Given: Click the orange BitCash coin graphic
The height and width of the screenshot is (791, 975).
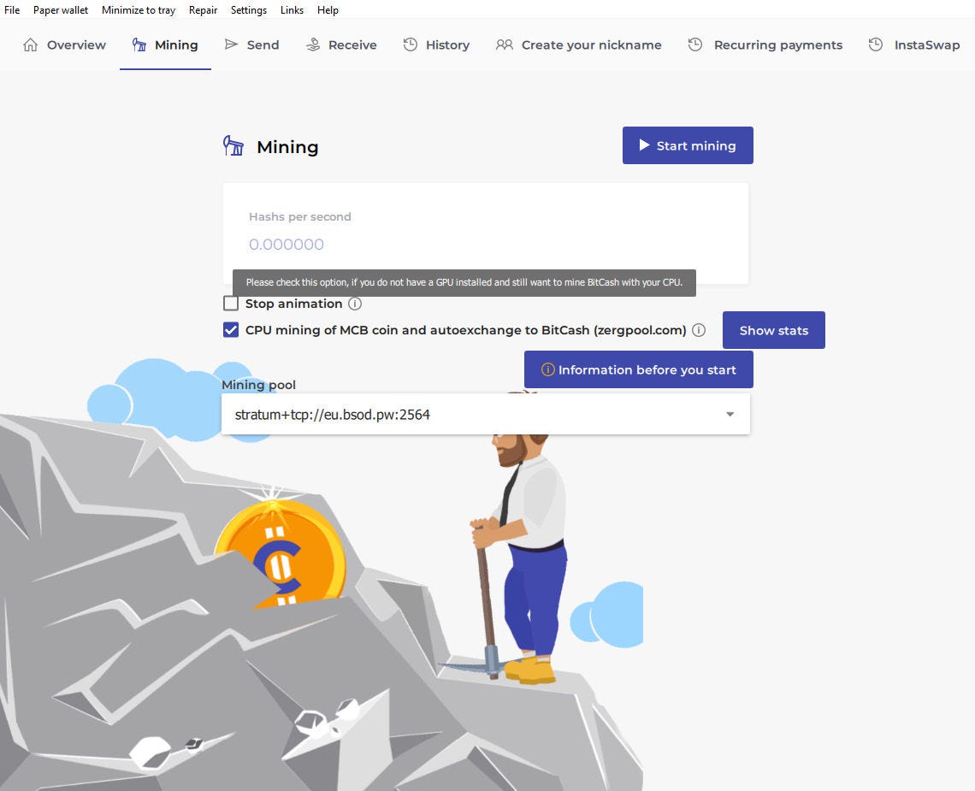Looking at the screenshot, I should tap(281, 552).
